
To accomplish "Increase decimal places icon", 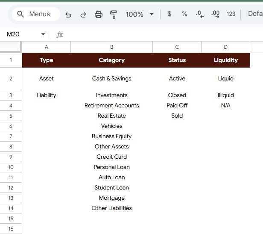I will 215,14.
